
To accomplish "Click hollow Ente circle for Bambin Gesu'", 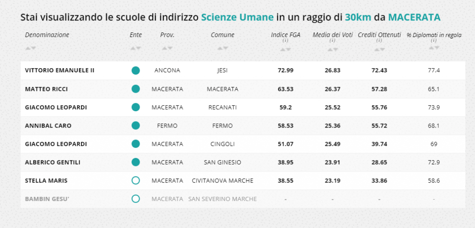I will coord(136,199).
